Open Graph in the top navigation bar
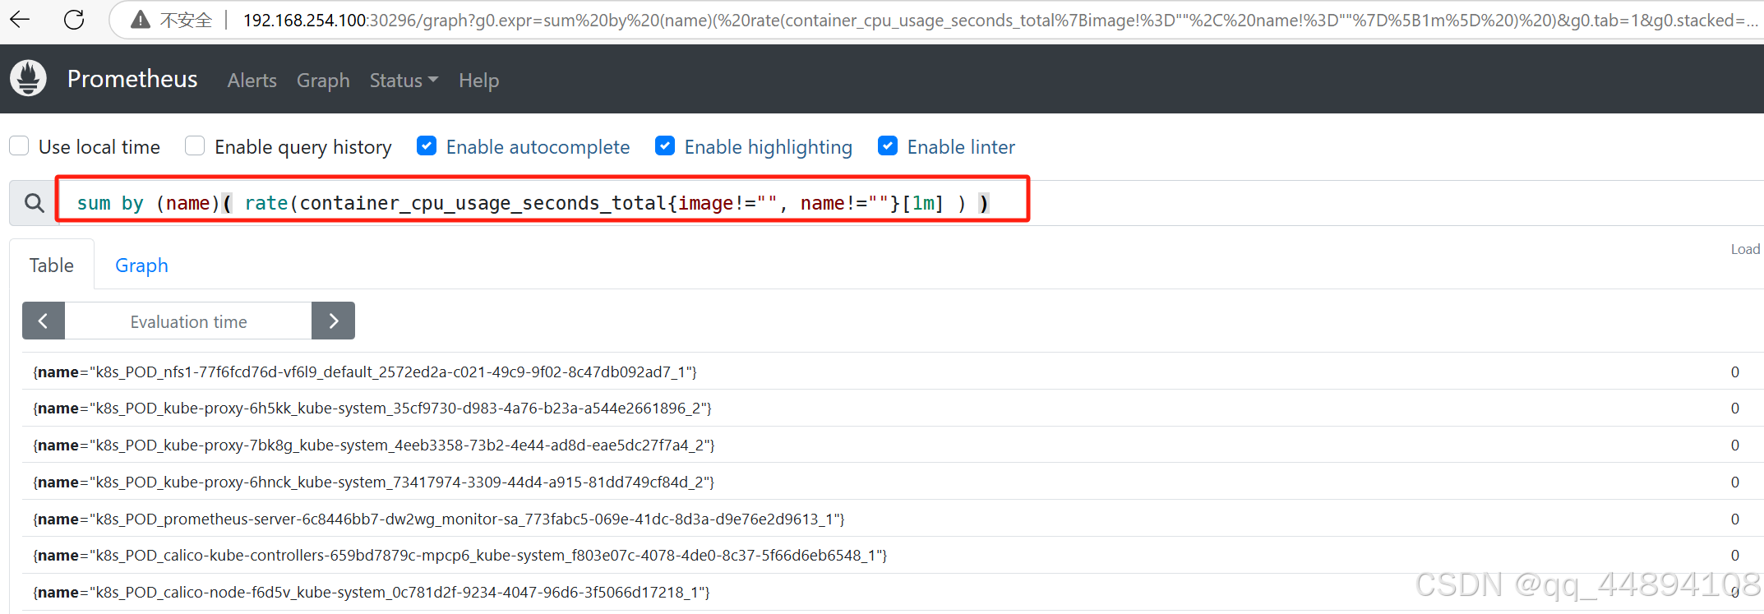This screenshot has width=1764, height=614. (x=323, y=80)
